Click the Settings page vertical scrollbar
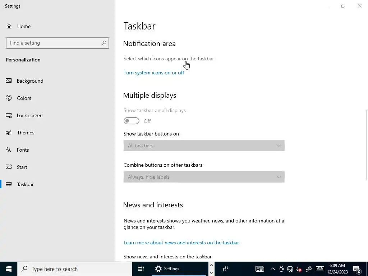This screenshot has height=276, width=368. point(367,145)
